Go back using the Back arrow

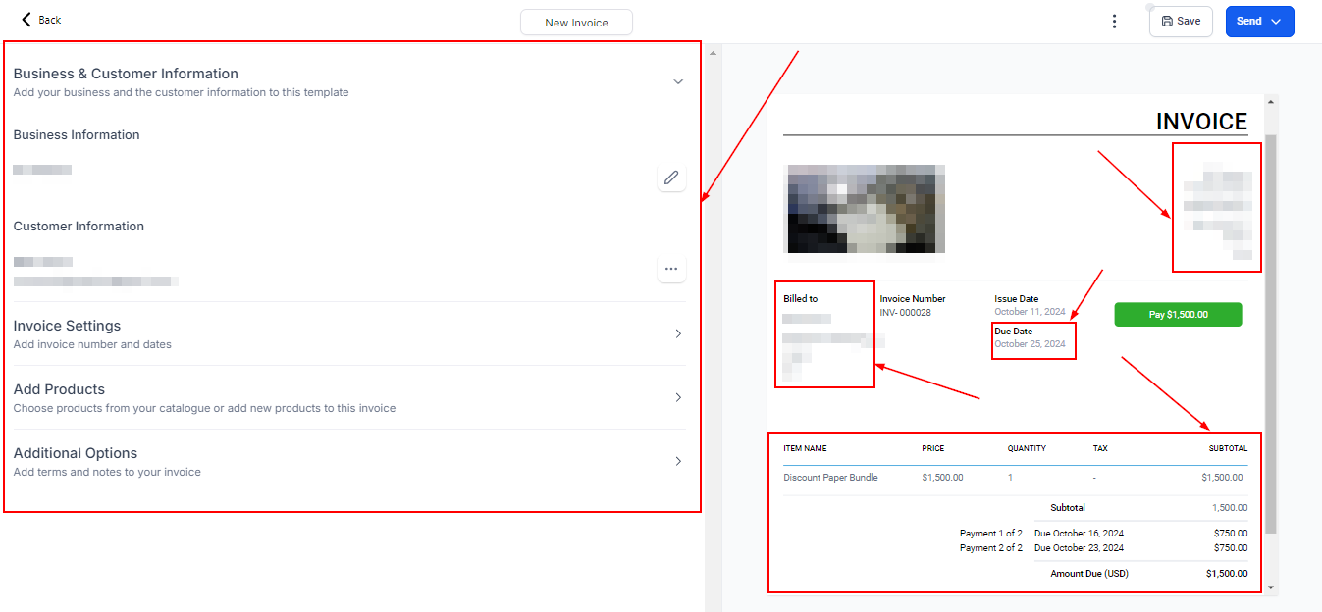pyautogui.click(x=41, y=20)
